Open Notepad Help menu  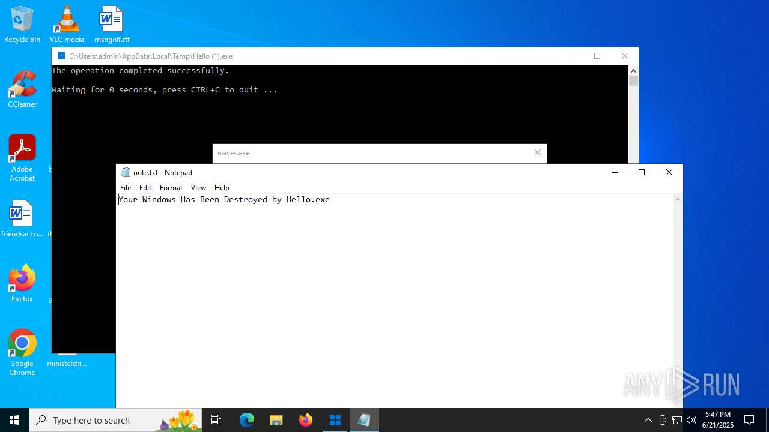coord(222,188)
